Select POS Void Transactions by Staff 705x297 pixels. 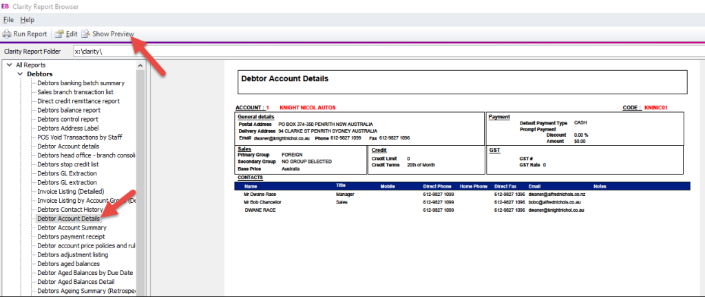click(78, 137)
